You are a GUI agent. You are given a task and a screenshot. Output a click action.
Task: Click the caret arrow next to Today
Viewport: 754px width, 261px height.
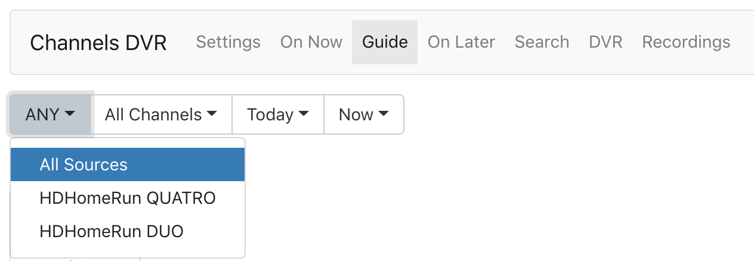pos(303,114)
